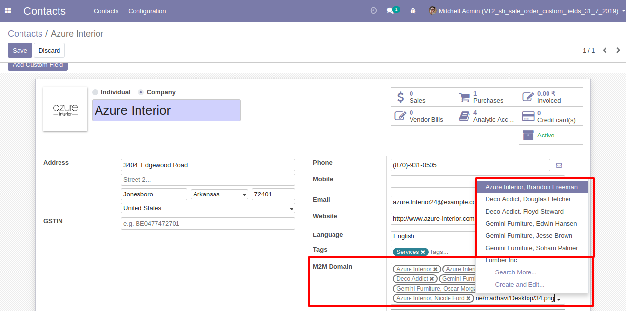This screenshot has height=311, width=626.
Task: Select the Individual radio button
Action: click(95, 92)
